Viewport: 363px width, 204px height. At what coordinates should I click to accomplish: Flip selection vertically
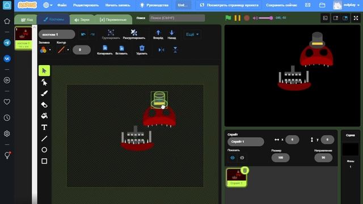175,50
